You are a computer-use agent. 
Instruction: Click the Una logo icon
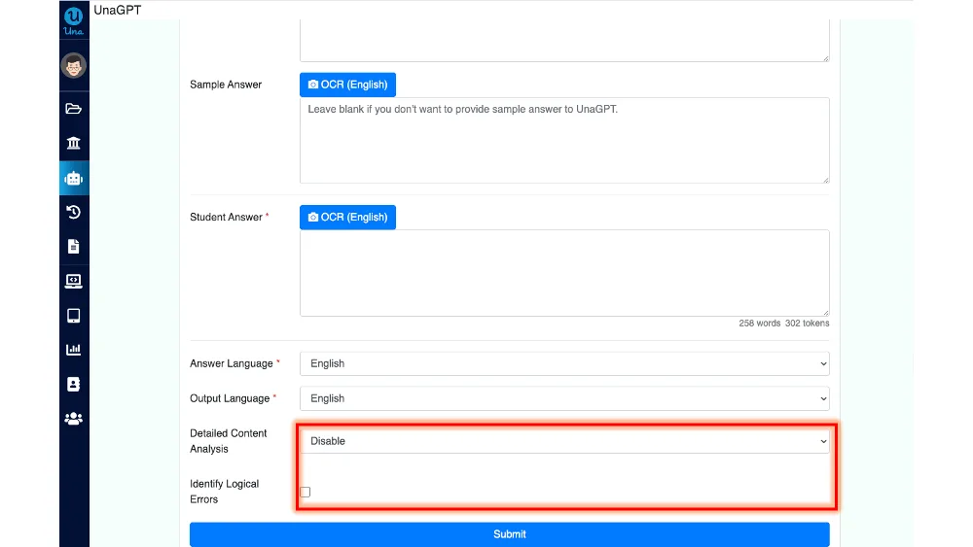point(73,20)
